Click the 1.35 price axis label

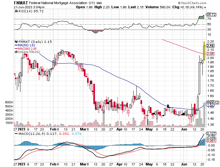(x=210, y=125)
